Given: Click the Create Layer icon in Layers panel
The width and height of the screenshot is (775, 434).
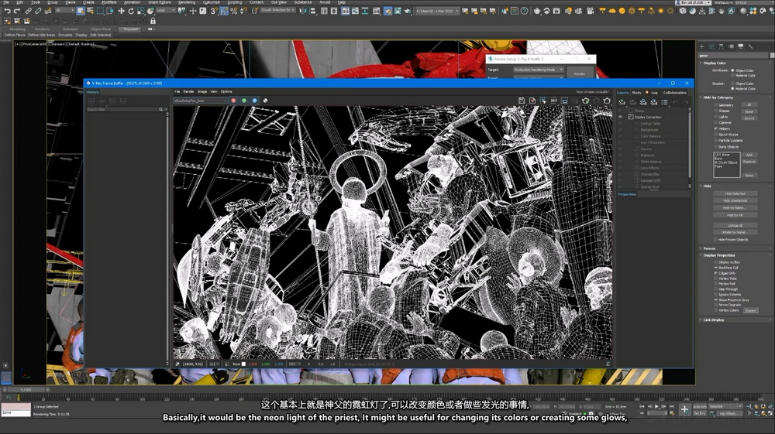Looking at the screenshot, I should click(x=622, y=102).
